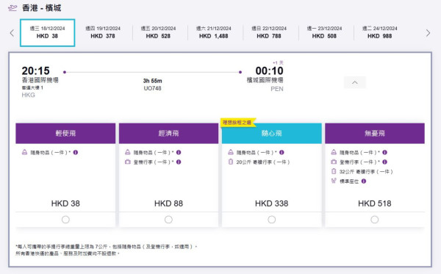The width and height of the screenshot is (441, 274).
Task: Show later dates with right arrow
Action: (428, 33)
